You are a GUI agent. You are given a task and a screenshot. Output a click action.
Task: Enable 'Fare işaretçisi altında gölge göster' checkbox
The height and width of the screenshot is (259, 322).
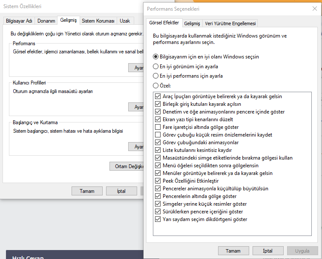(158, 127)
